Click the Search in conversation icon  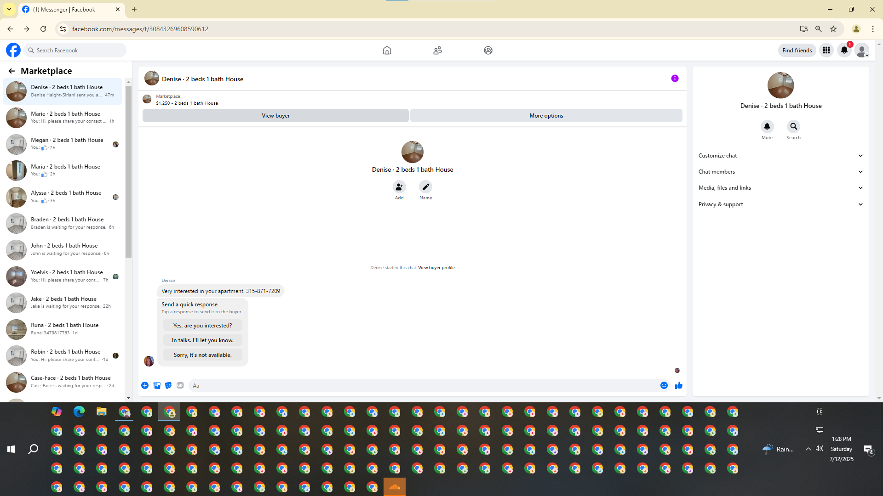point(793,126)
